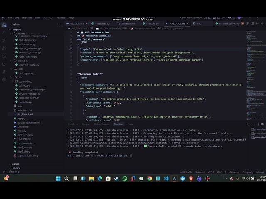
Task: Open Steam from taskbar
Action: 116,179
